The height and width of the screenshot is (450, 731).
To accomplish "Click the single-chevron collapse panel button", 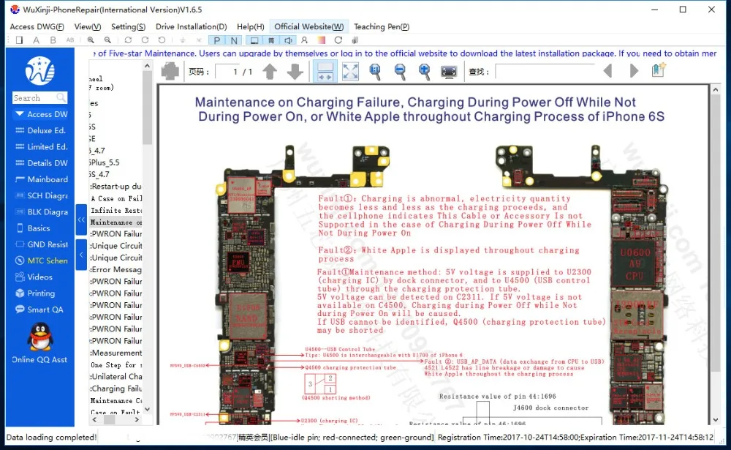I will click(x=81, y=255).
